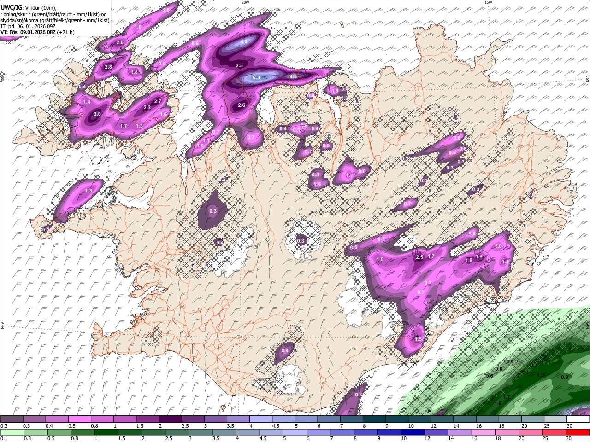Image resolution: width=590 pixels, height=442 pixels.
Task: Select the darkest purple 2 snow-scale swatch
Action: click(x=170, y=419)
